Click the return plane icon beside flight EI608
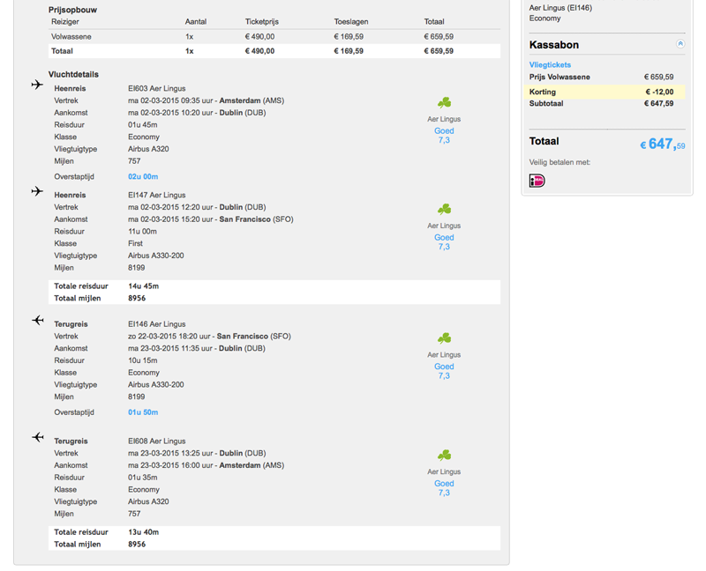 point(37,437)
